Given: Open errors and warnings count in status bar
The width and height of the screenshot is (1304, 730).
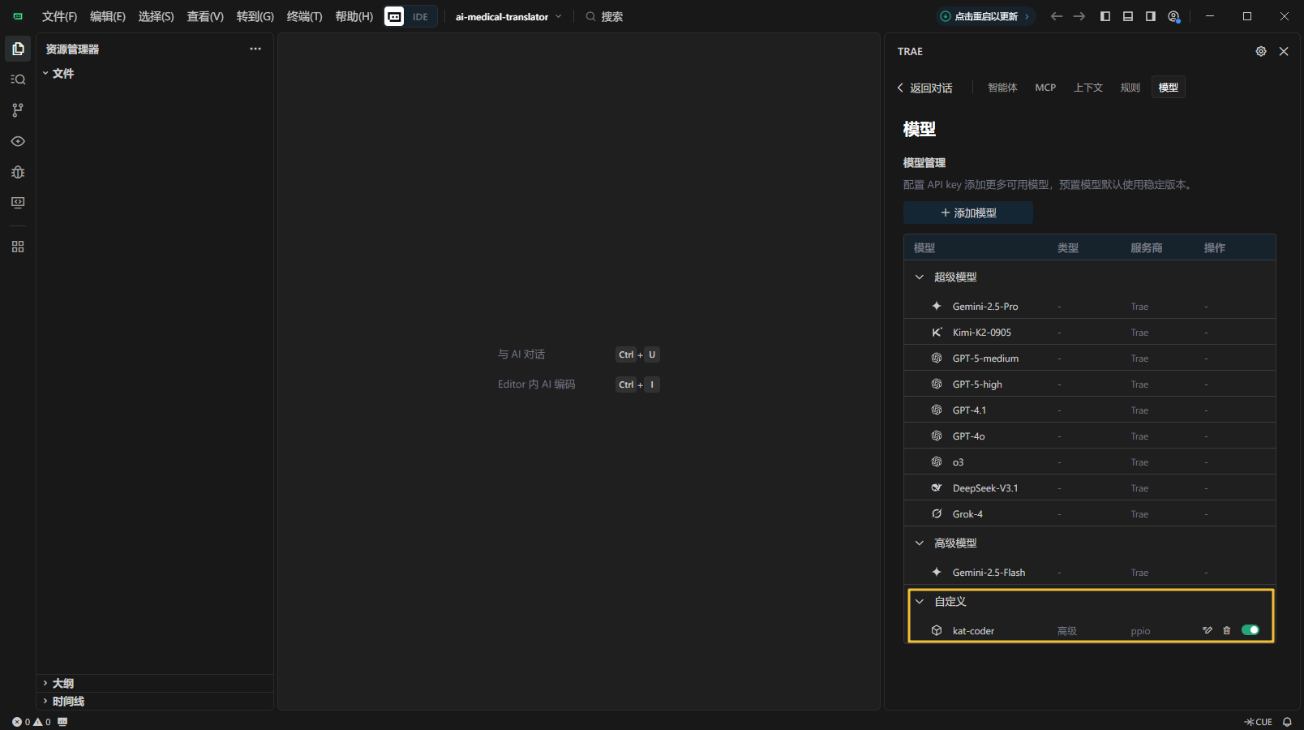Looking at the screenshot, I should [32, 722].
